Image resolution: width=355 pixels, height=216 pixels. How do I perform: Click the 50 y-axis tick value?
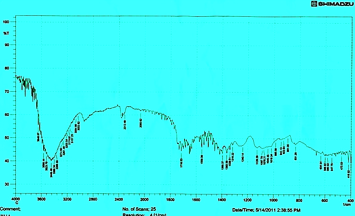(x=6, y=137)
